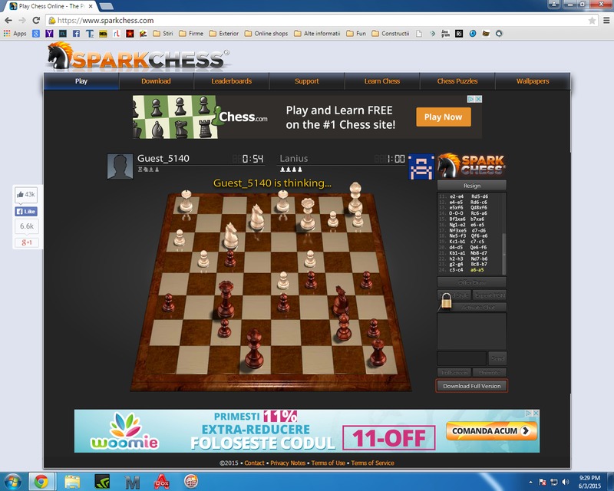614x491 pixels.
Task: Open the Yahoo bookmark icon
Action: (x=49, y=34)
